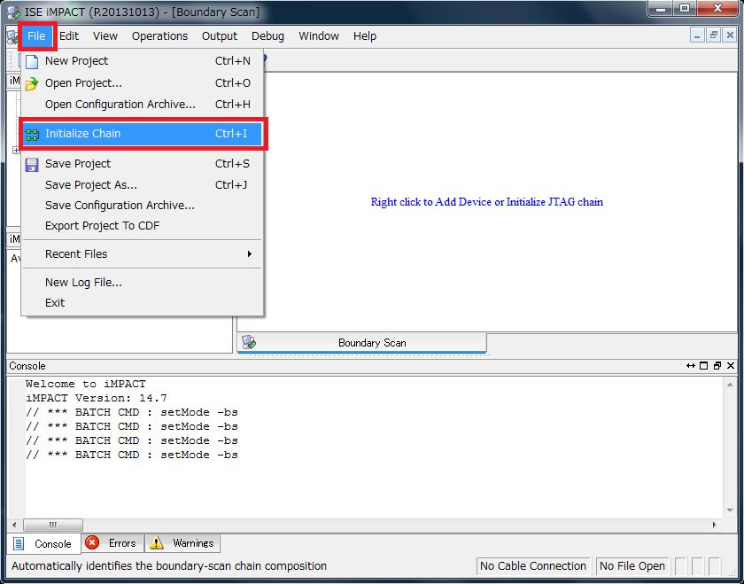
Task: Click the Console vertical scrollbar up arrow
Action: pyautogui.click(x=730, y=385)
